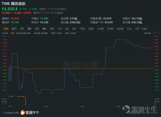This screenshot has width=161, height=117.
Task: Switch to the 4小时 four-hour chart
Action: (x=120, y=29)
